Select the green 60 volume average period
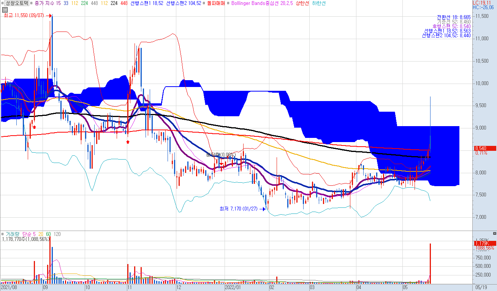The width and height of the screenshot is (497, 291). pyautogui.click(x=48, y=234)
